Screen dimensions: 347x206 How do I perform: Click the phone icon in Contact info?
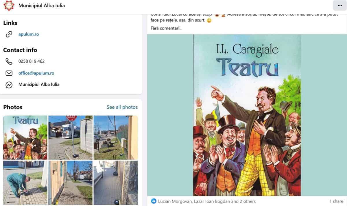point(9,61)
